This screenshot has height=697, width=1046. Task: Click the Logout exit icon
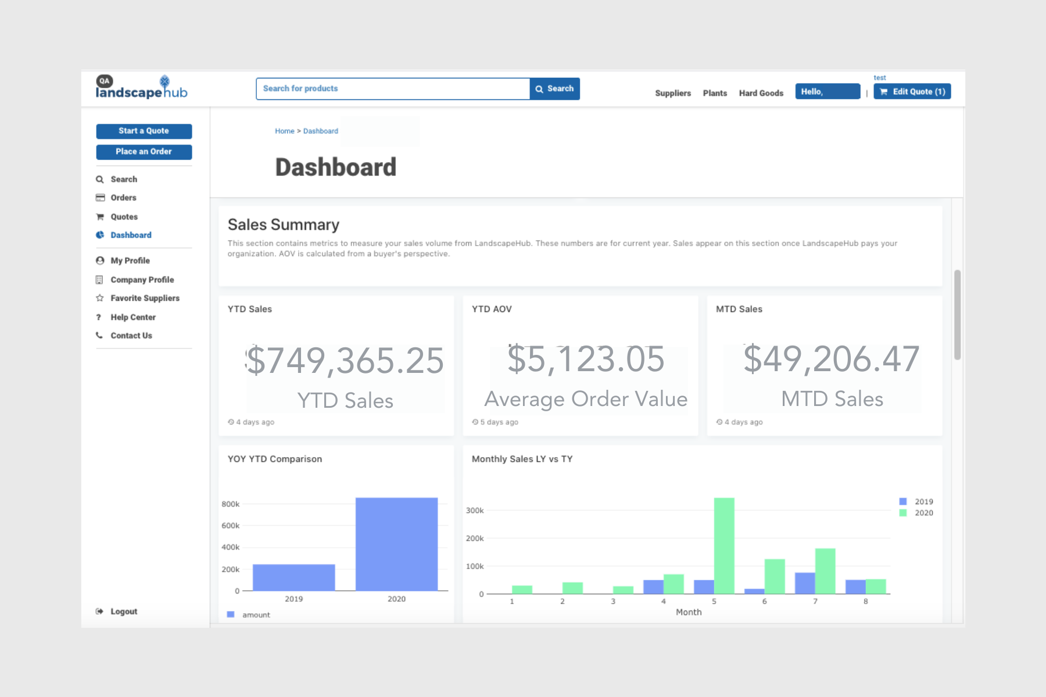tap(99, 612)
